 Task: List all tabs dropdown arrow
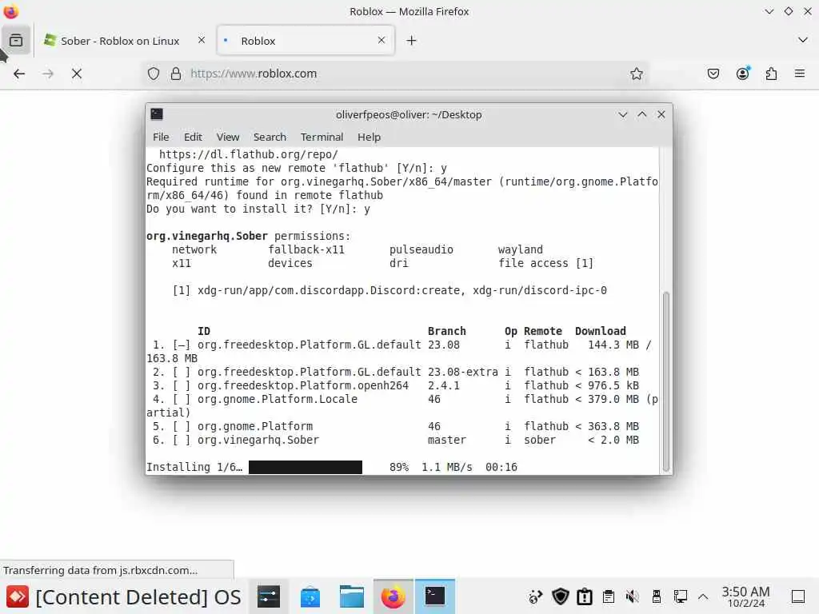803,40
